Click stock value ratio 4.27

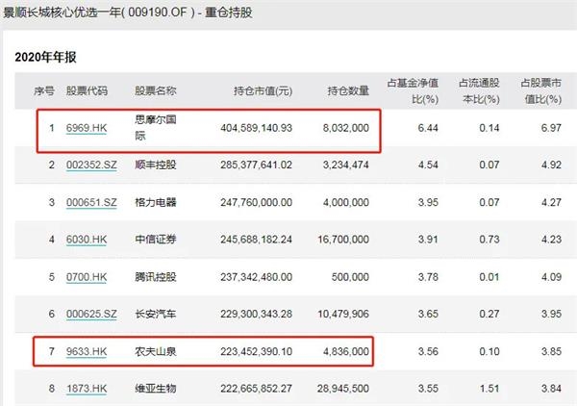[551, 202]
